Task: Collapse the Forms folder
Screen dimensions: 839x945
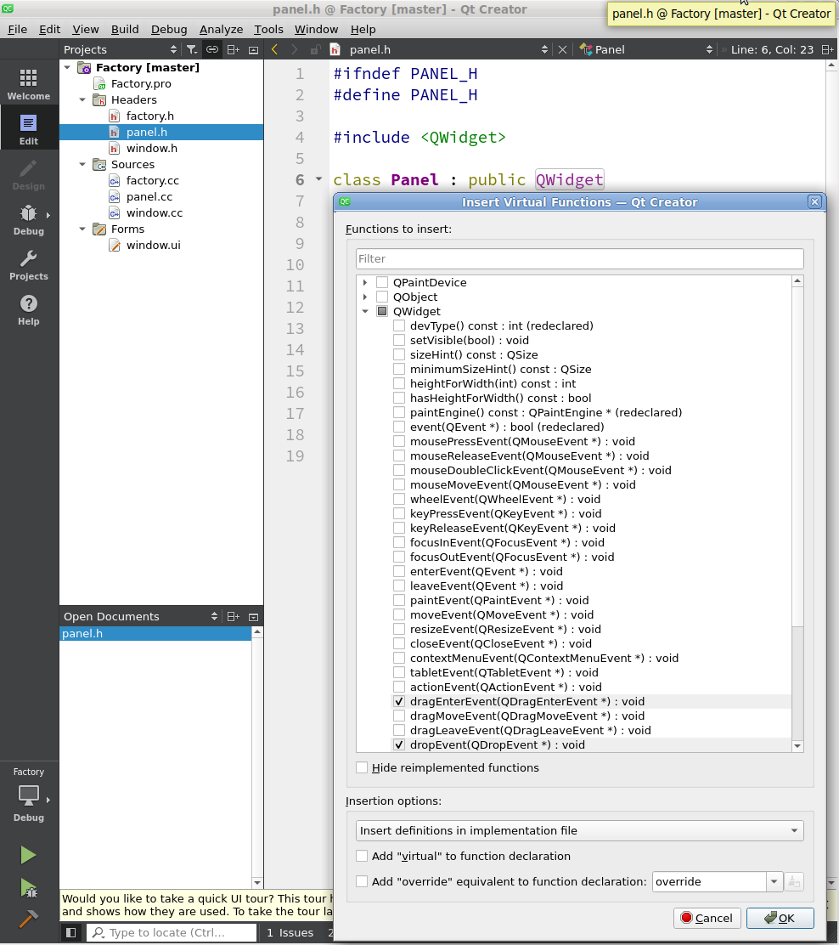Action: [x=82, y=229]
